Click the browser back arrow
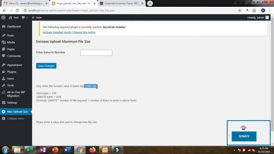This screenshot has width=274, height=154. tap(4, 10)
